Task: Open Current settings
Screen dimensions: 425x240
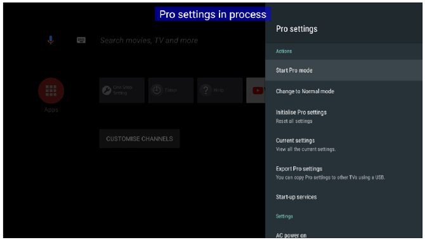Action: 344,145
